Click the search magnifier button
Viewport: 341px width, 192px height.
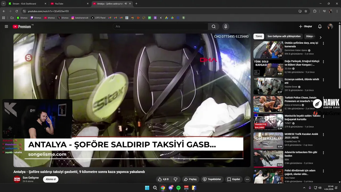(214, 26)
